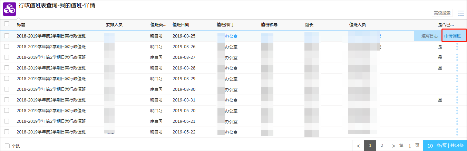
Task: Enable the 全选 checkbox at bottom
Action: click(x=7, y=146)
